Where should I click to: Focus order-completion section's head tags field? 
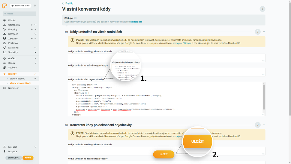click(x=166, y=151)
